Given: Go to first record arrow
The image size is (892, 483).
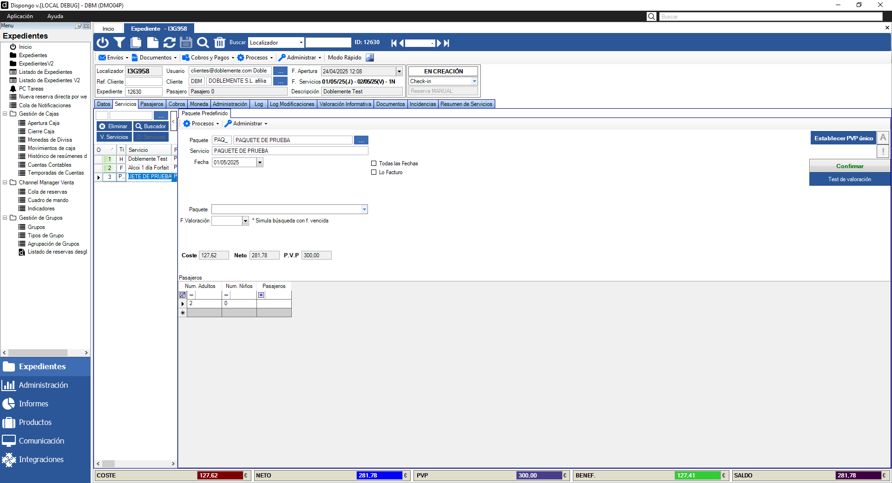Looking at the screenshot, I should (394, 43).
